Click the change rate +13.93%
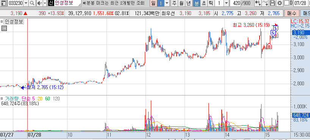 (x=56, y=13)
